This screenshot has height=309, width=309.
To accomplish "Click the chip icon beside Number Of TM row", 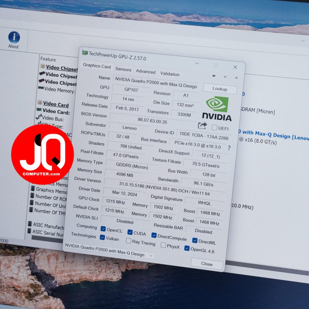I will (x=31, y=209).
